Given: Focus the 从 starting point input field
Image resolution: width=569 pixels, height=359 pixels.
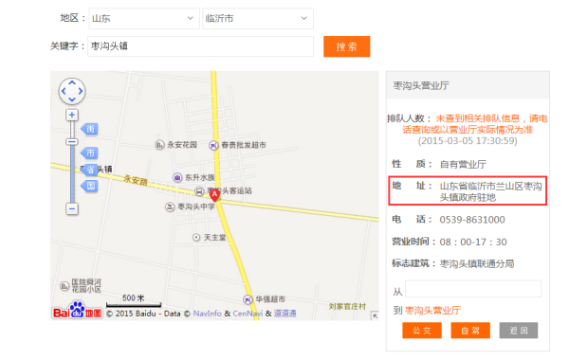Looking at the screenshot, I should click(473, 289).
